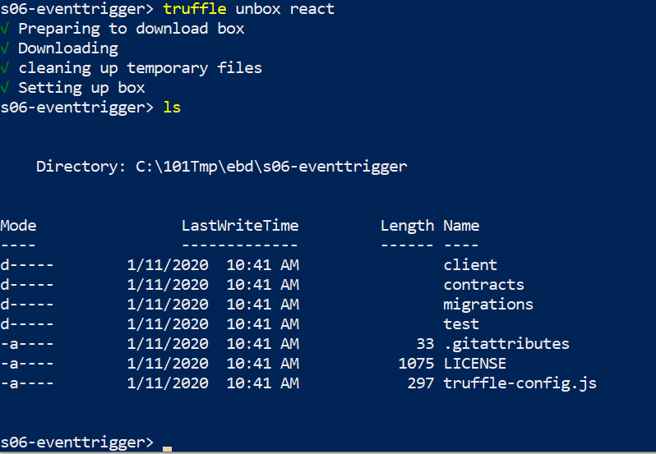
Task: Click the blinking cursor at bottom prompt
Action: 168,449
